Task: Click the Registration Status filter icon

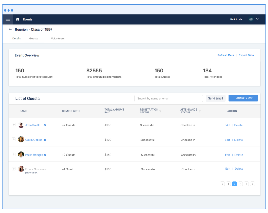Action: [x=160, y=111]
